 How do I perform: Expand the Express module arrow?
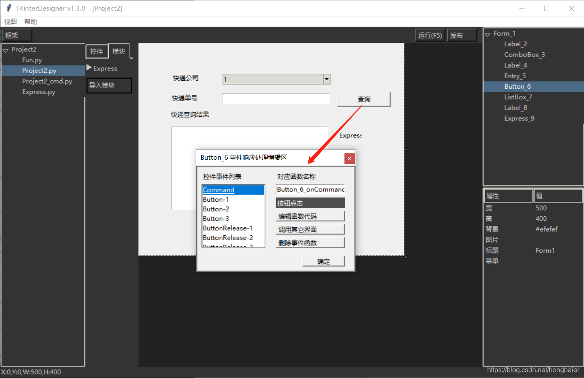tap(89, 68)
